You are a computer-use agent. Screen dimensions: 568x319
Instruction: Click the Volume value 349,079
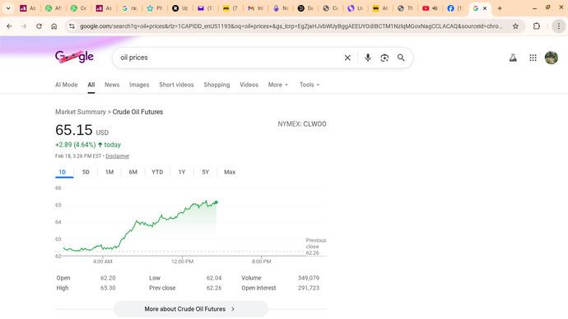tap(309, 278)
